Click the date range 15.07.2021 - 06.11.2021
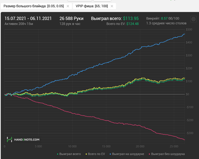The height and width of the screenshot is (159, 199). pyautogui.click(x=28, y=18)
